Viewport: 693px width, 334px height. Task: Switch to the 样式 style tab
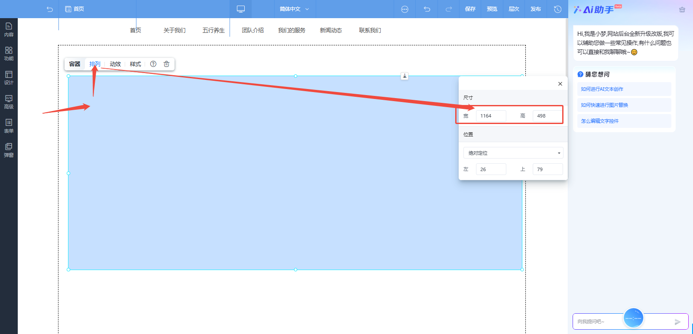click(136, 64)
